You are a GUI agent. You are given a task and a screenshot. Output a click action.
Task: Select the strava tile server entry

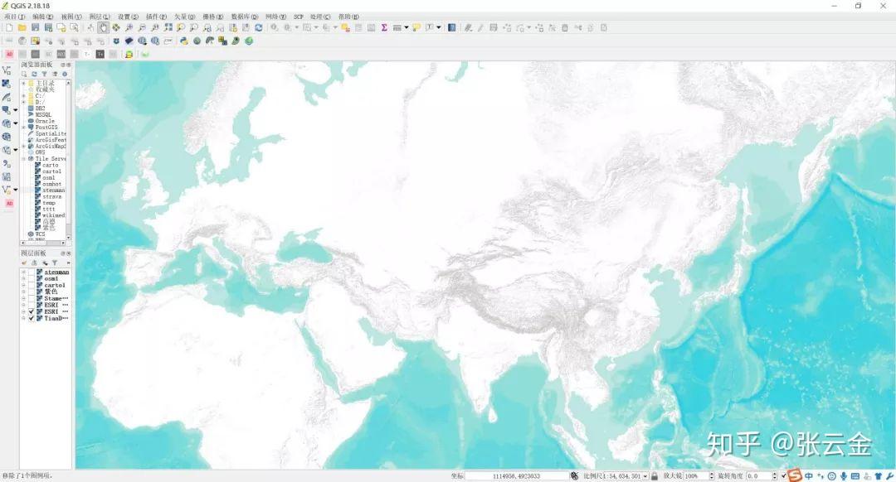52,197
